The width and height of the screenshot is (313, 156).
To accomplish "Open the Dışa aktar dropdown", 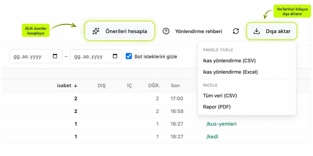I will pos(272,31).
